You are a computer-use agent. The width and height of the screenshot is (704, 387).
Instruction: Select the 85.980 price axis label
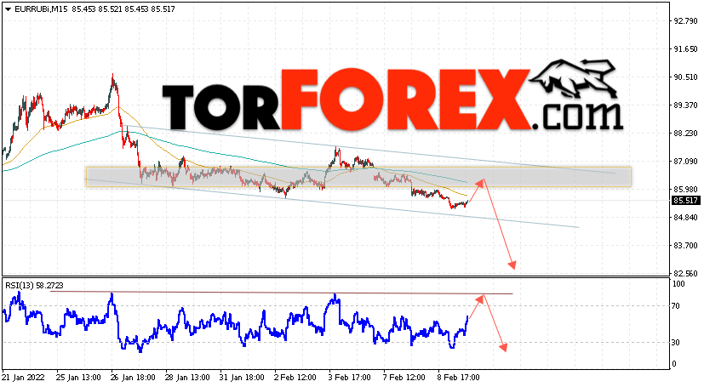[x=685, y=189]
